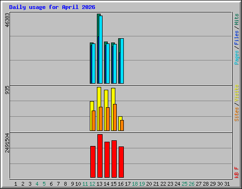The width and height of the screenshot is (242, 189).
Task: Click the orange sites bar for day 14
Action: coord(108,119)
